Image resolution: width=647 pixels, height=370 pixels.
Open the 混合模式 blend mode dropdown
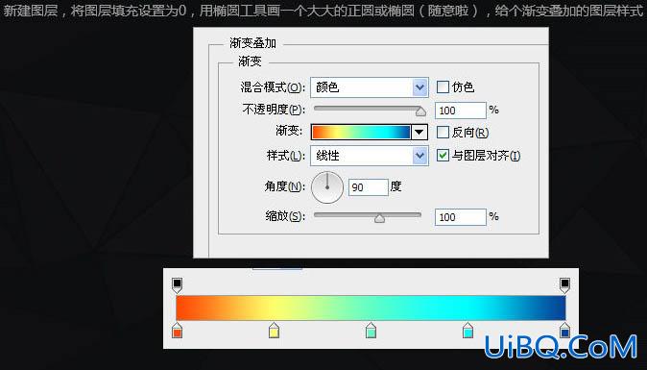pos(370,87)
